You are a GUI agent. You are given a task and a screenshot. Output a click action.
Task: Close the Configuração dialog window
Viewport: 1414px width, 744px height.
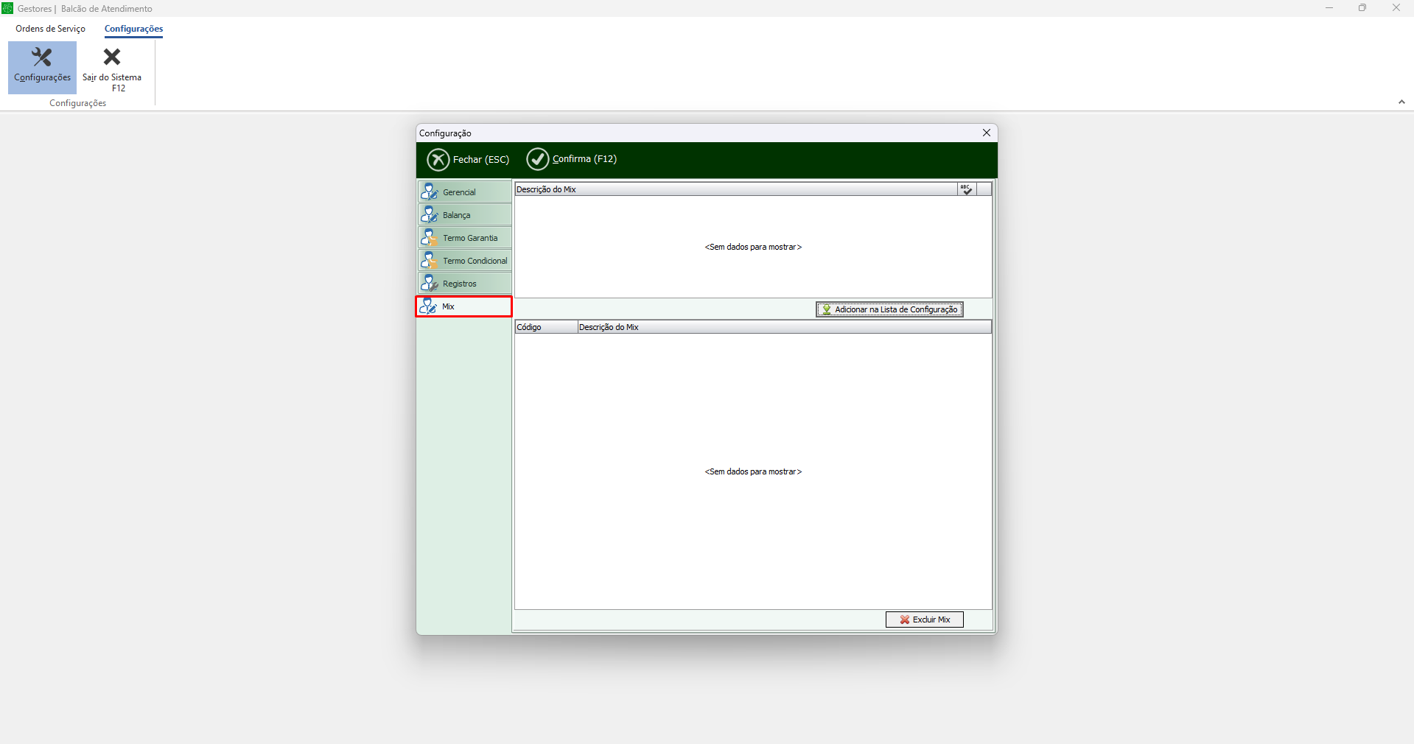(x=987, y=133)
